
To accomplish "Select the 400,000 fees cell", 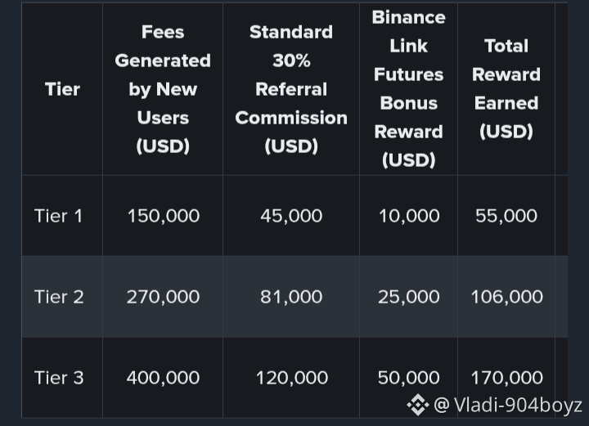I will point(163,378).
